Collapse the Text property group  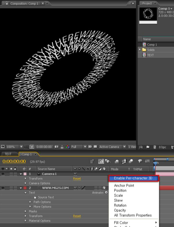tap(26, 193)
